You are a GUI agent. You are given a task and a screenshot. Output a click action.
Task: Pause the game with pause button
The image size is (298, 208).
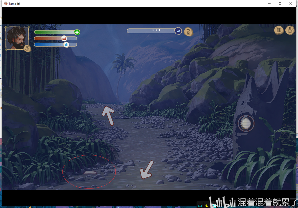coord(279,30)
